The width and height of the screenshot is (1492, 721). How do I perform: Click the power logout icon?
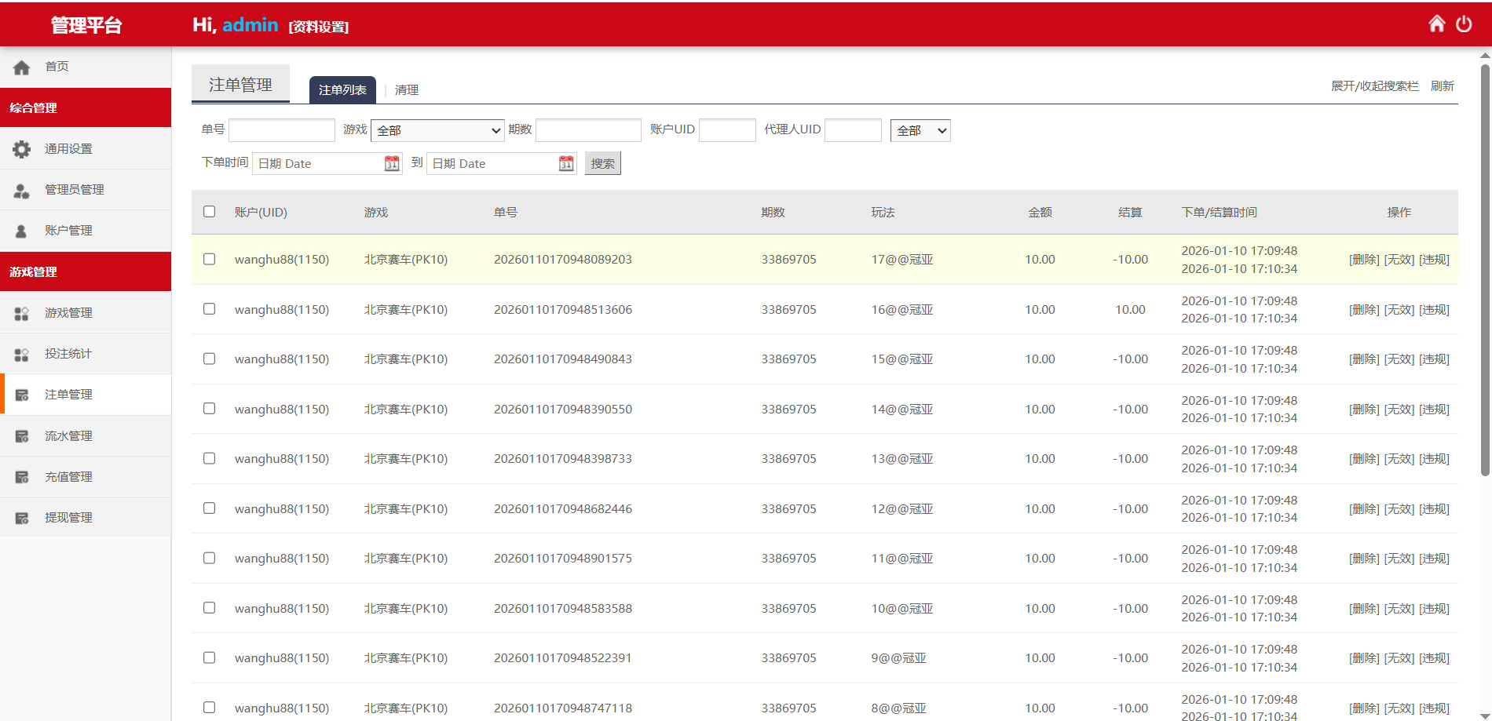[x=1464, y=24]
